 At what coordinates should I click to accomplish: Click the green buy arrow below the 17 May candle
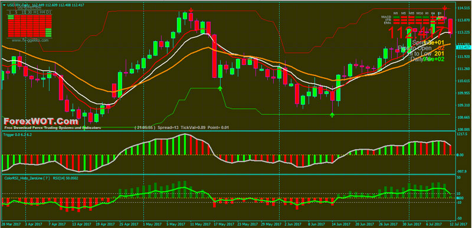point(220,88)
